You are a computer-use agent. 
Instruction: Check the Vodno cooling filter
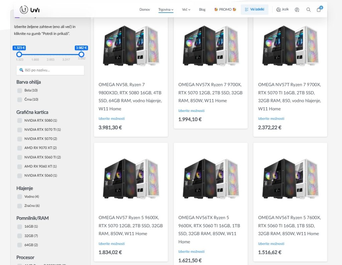click(20, 197)
